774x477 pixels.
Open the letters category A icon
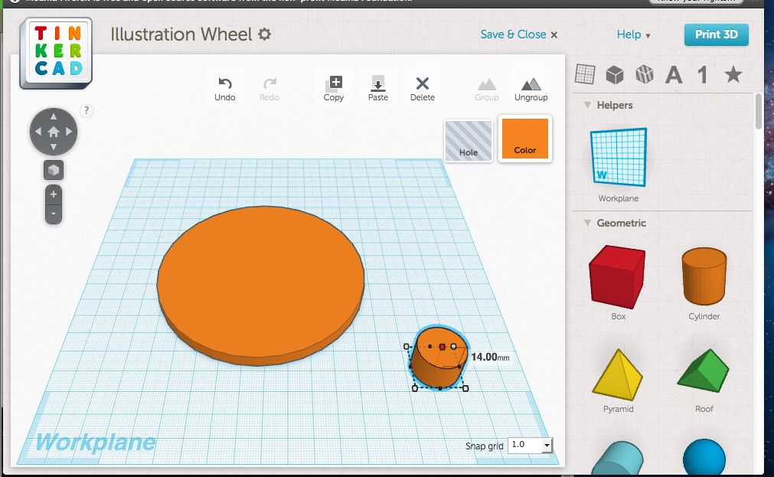[x=674, y=75]
